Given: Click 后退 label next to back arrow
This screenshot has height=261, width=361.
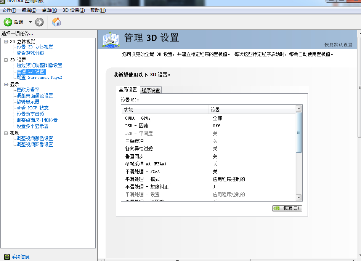Looking at the screenshot, I should pyautogui.click(x=19, y=22).
